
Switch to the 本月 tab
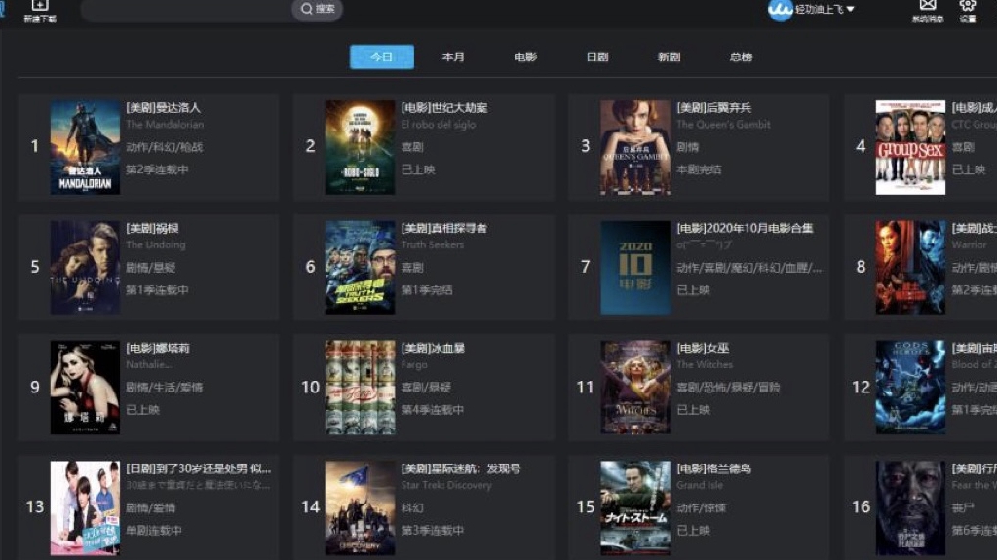pyautogui.click(x=453, y=57)
